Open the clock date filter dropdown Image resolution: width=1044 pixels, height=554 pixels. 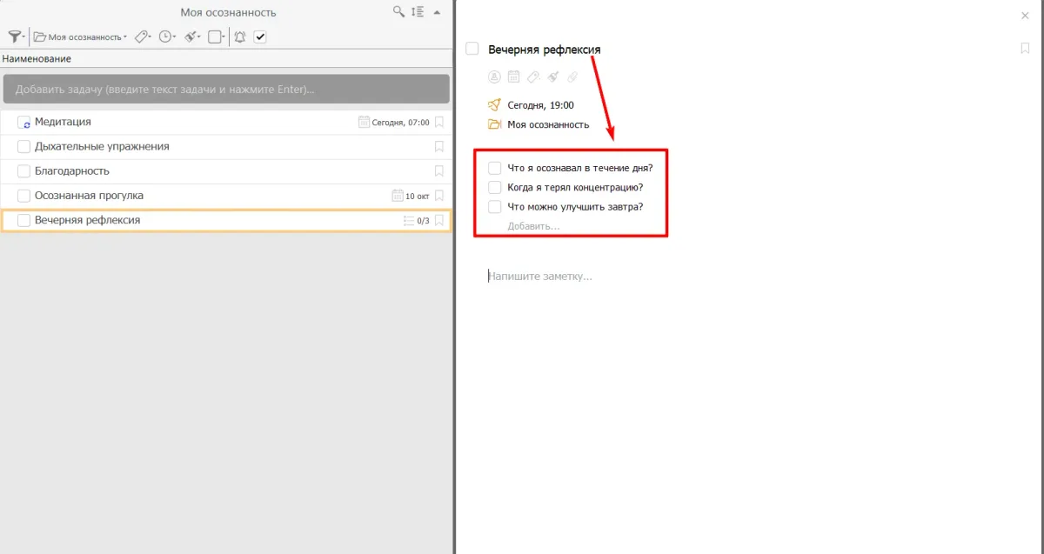click(167, 37)
